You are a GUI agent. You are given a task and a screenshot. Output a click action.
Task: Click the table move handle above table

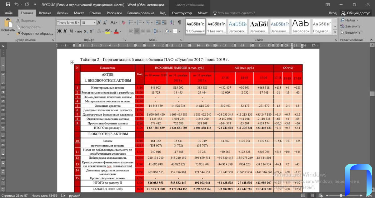point(72,62)
